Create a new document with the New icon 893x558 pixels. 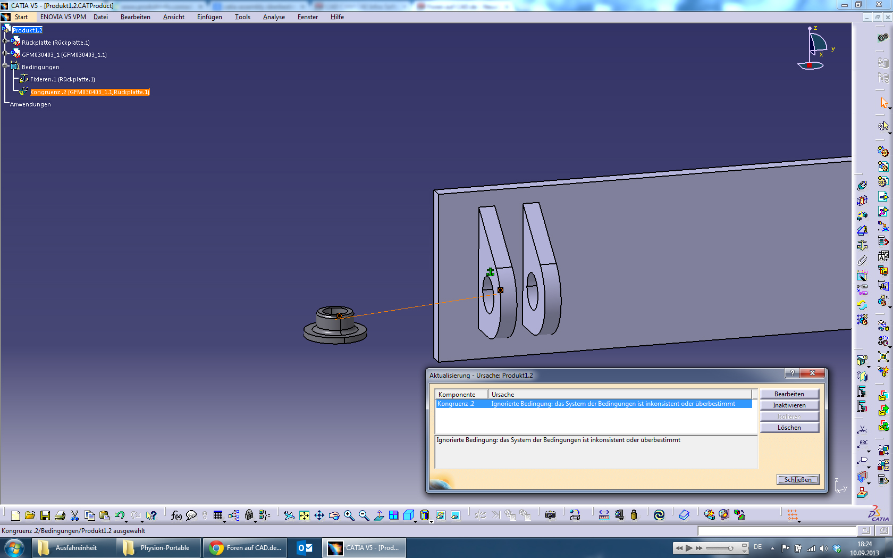coord(15,515)
